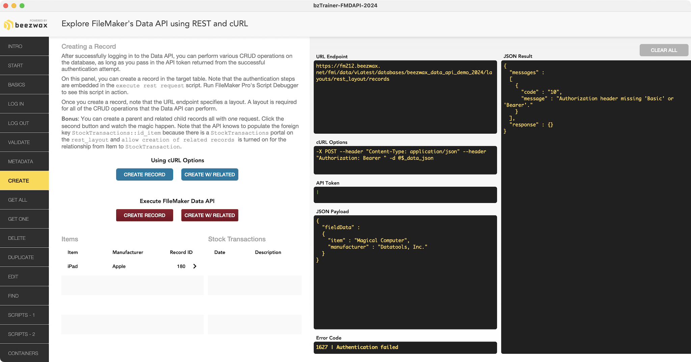This screenshot has width=691, height=362.
Task: Focus the cURL Options text box
Action: (405, 160)
